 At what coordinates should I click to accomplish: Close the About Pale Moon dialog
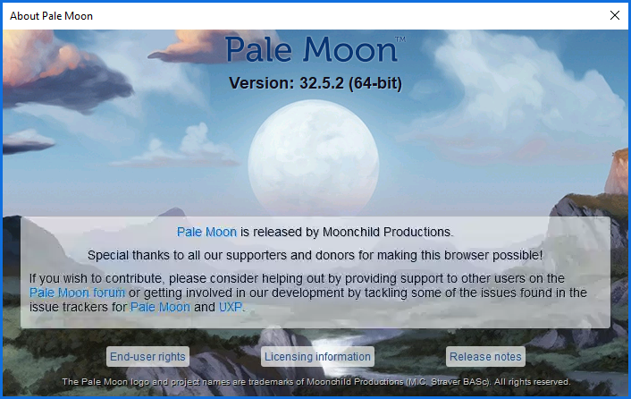615,16
